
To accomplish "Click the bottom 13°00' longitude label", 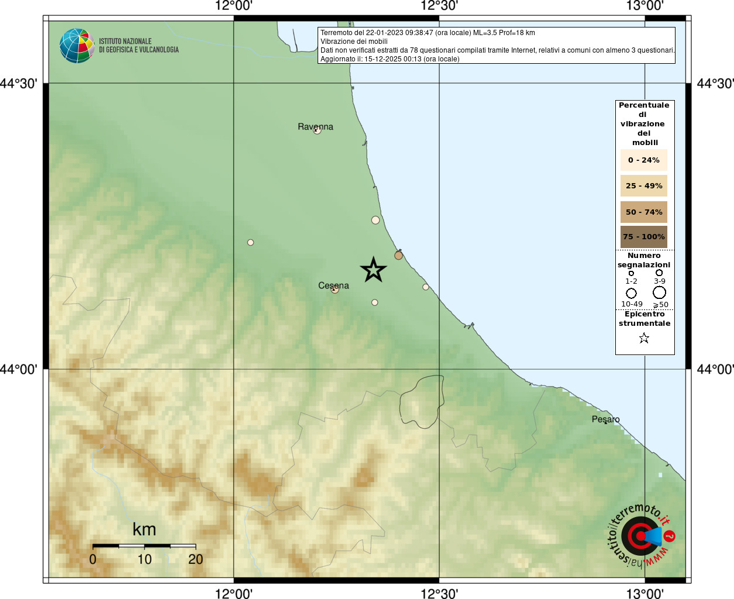I will 645,594.
